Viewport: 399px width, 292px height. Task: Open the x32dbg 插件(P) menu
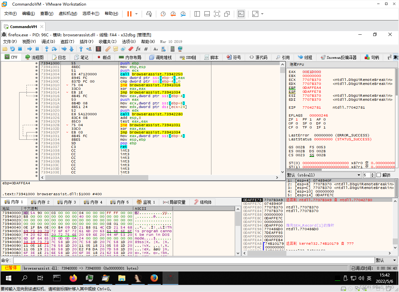87,42
